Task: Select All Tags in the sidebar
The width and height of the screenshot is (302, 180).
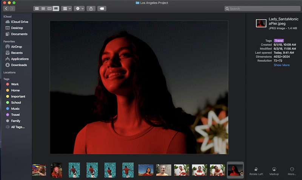Action: (17, 127)
